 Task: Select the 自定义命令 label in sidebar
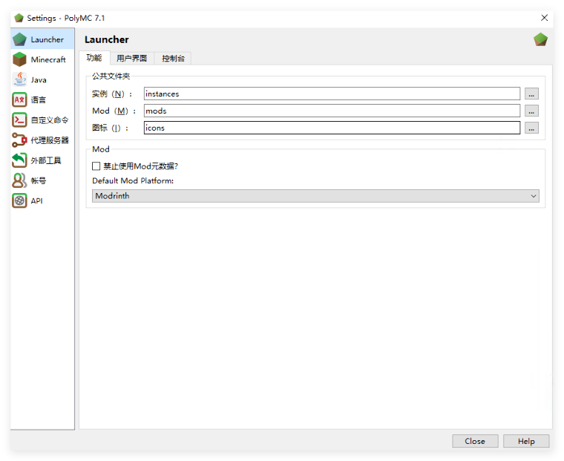[50, 120]
